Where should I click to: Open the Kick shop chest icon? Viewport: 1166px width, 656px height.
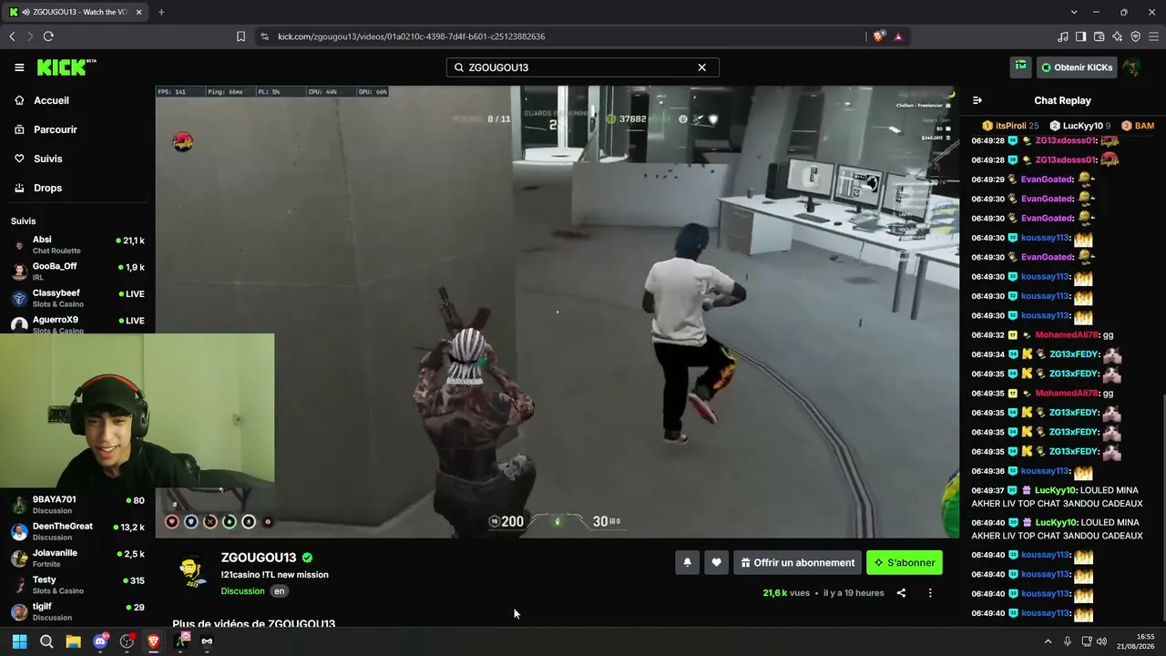pos(1020,67)
